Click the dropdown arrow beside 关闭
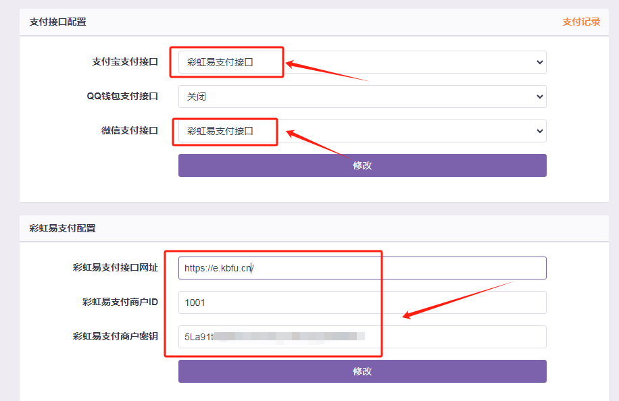This screenshot has height=401, width=619. 539,97
